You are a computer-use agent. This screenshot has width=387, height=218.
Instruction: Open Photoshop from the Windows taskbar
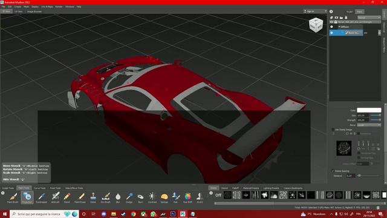[x=173, y=214]
